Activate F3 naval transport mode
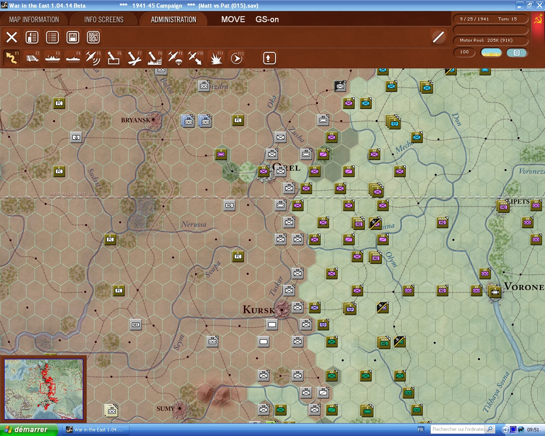The image size is (545, 436). (52, 58)
